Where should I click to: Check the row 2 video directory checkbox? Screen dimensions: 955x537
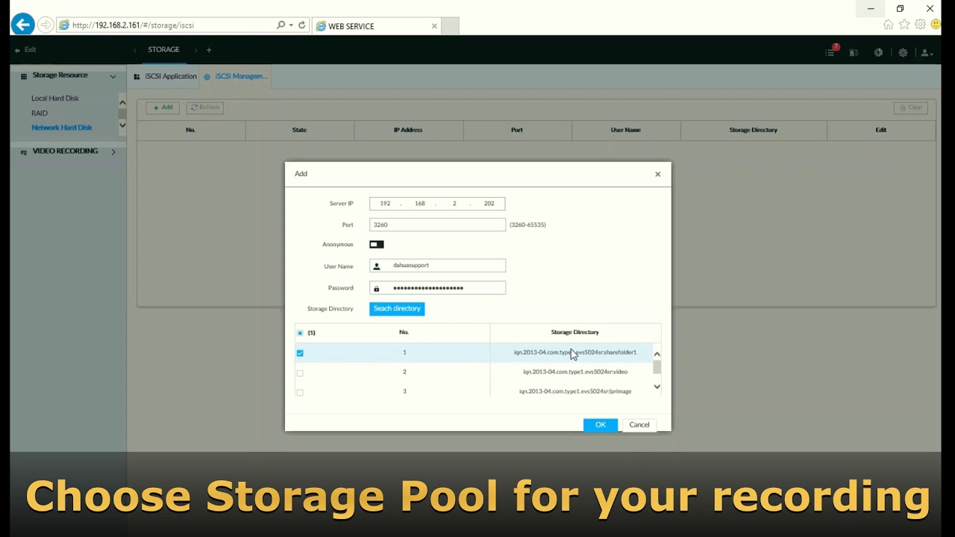pos(300,373)
